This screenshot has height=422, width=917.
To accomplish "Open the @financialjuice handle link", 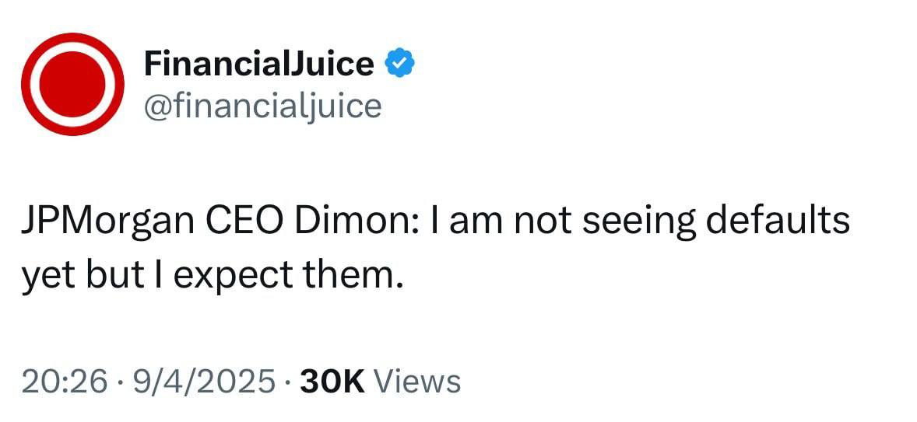I will (x=262, y=106).
